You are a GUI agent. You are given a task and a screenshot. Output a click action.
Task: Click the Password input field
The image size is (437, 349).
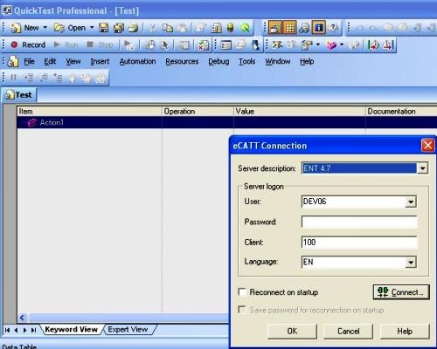point(359,222)
